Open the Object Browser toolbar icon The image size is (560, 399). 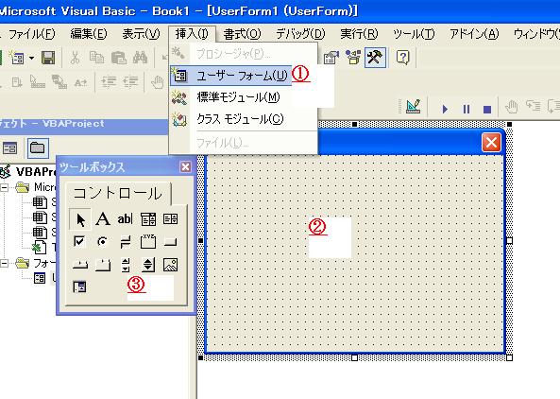353,58
